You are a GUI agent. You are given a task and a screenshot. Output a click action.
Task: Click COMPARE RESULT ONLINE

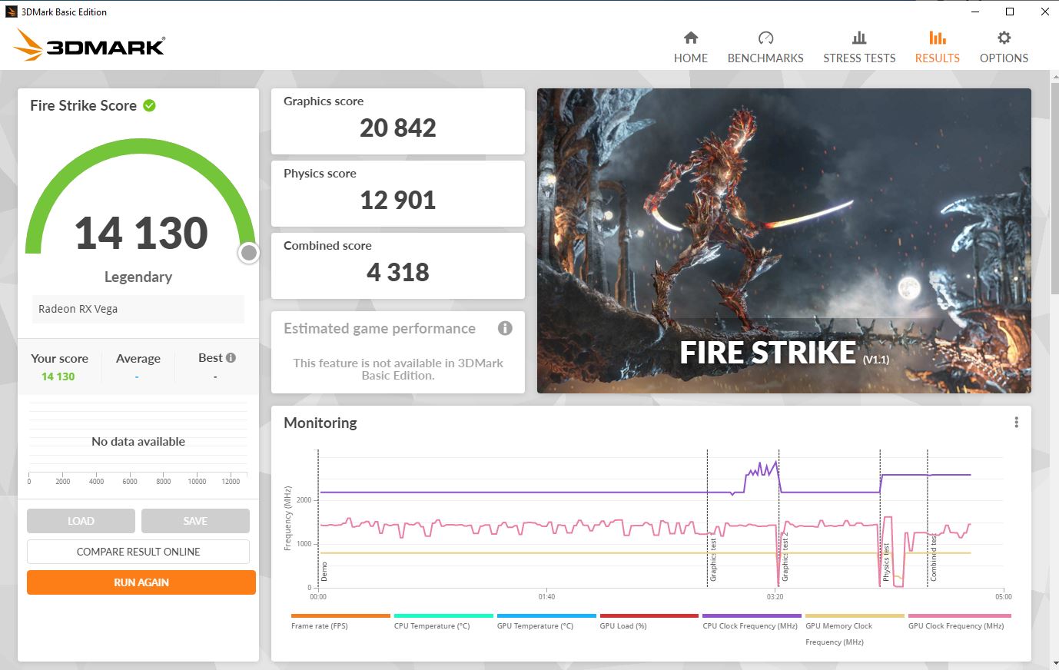(x=138, y=551)
